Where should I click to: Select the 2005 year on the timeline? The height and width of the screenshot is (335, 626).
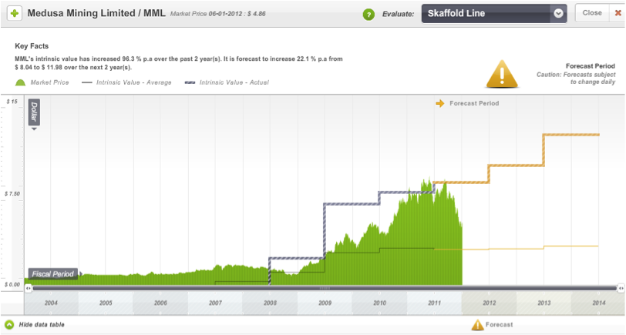pos(106,303)
